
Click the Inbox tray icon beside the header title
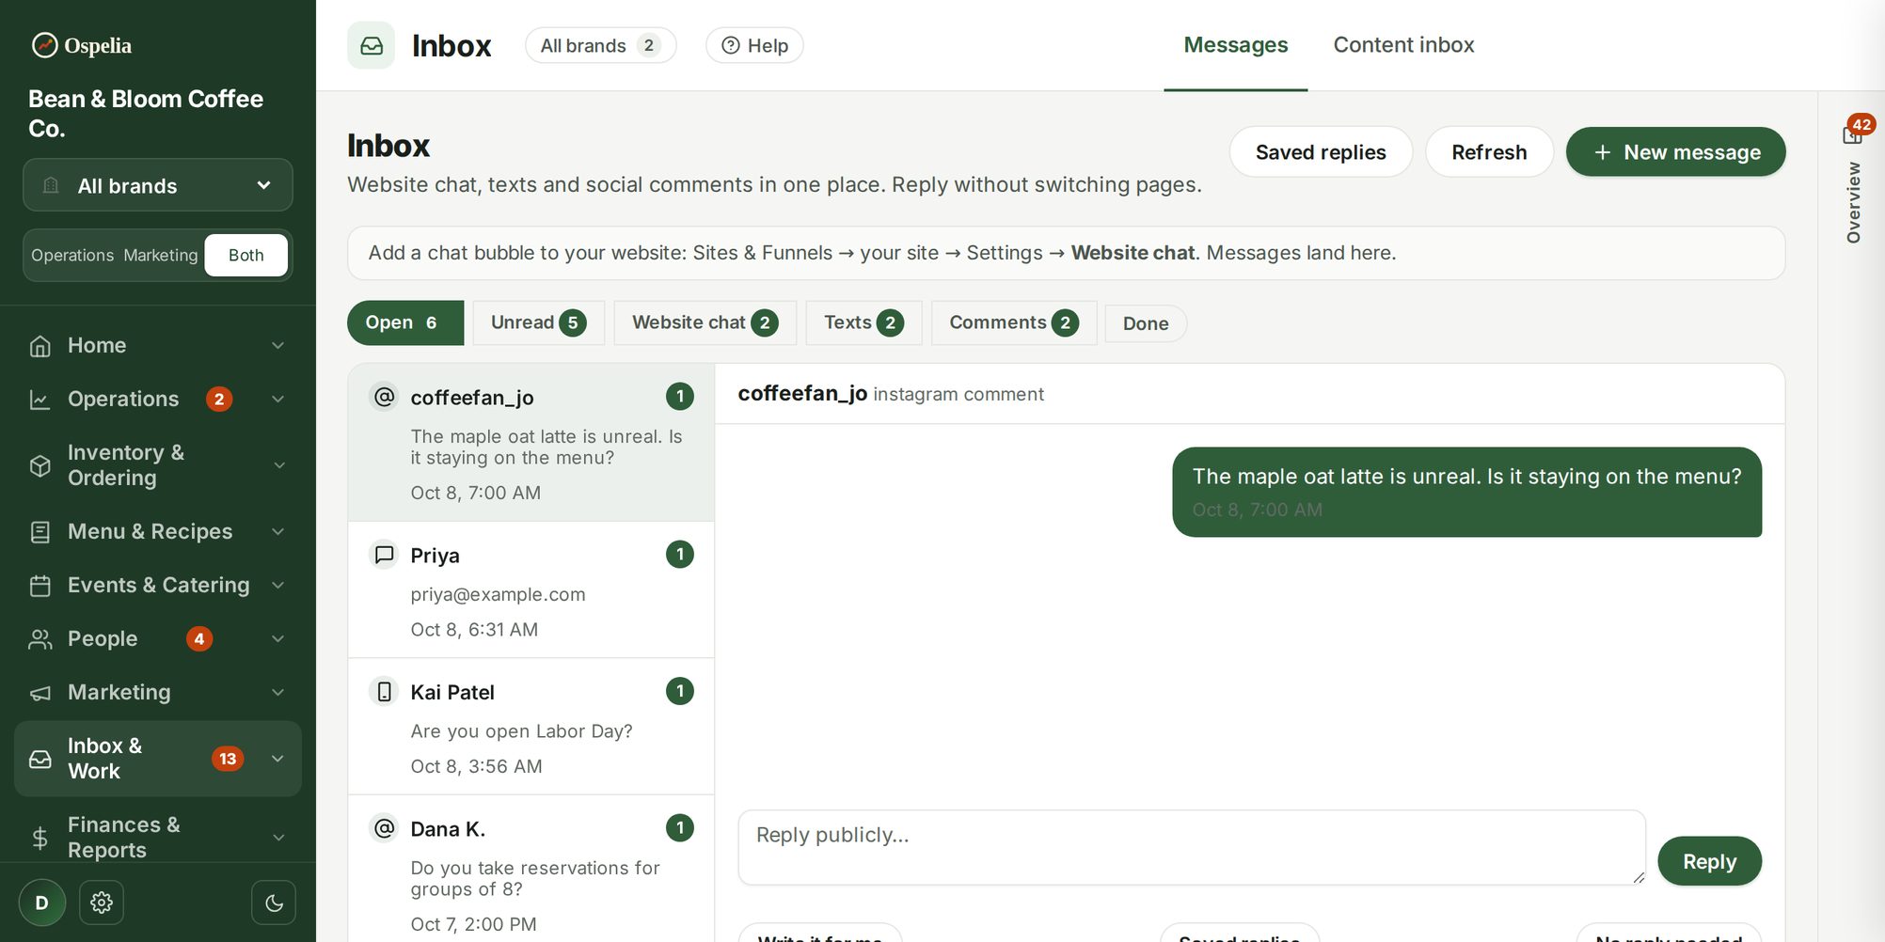pyautogui.click(x=372, y=45)
